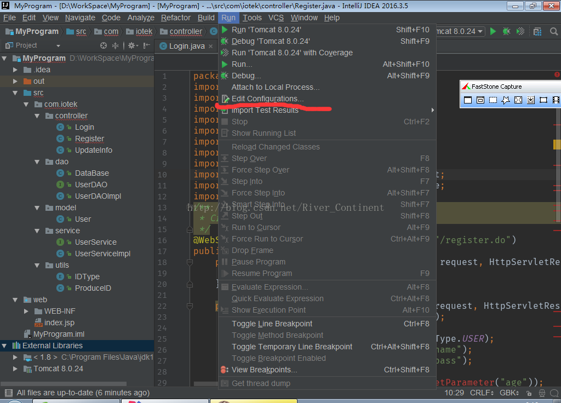Collapse the src folder

point(15,93)
